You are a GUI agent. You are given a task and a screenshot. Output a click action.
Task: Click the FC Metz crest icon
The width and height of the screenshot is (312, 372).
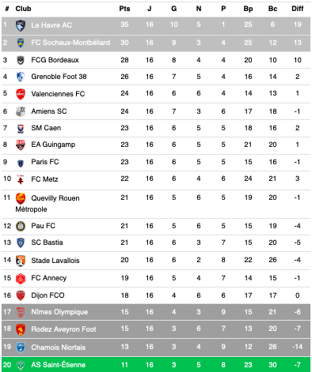pos(21,179)
